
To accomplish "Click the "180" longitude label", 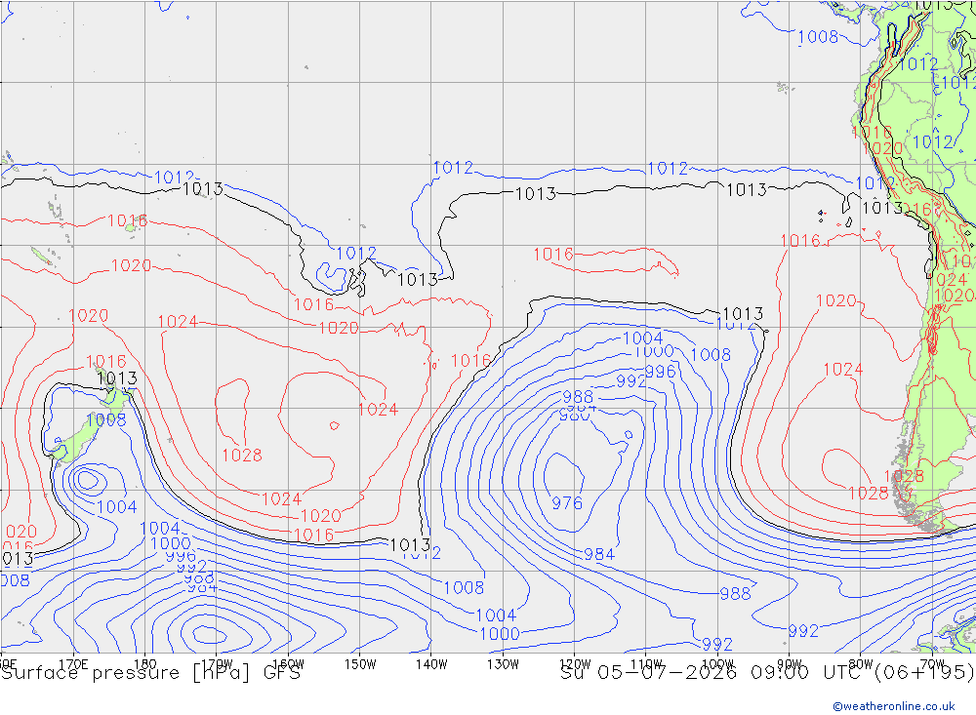I will [x=145, y=664].
